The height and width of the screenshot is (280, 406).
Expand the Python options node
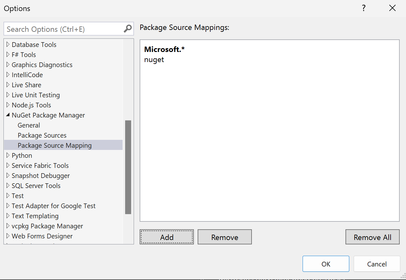coord(8,156)
